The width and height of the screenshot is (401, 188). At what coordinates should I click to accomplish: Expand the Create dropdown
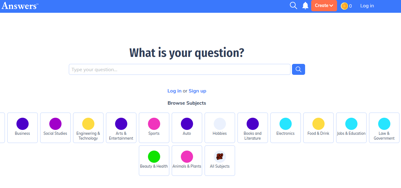pos(324,5)
